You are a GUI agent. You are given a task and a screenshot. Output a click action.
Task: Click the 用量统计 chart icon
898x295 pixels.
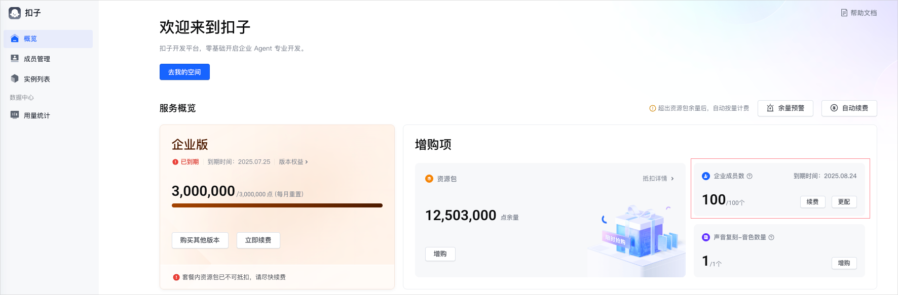point(15,115)
